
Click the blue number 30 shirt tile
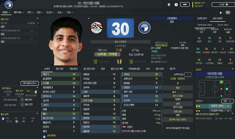click(120, 28)
